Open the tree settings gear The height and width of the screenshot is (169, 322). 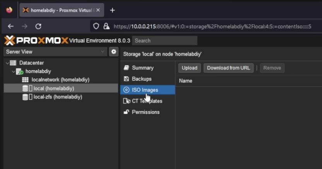click(x=114, y=52)
